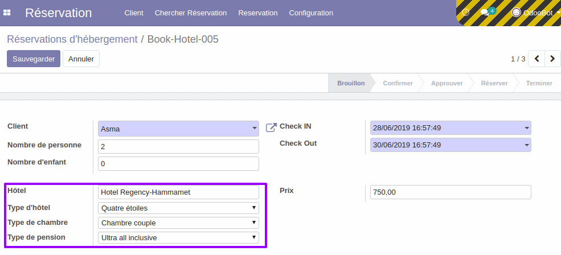Viewport: 561px width, 255px height.
Task: Open the conversations chat bubble icon
Action: click(x=485, y=13)
